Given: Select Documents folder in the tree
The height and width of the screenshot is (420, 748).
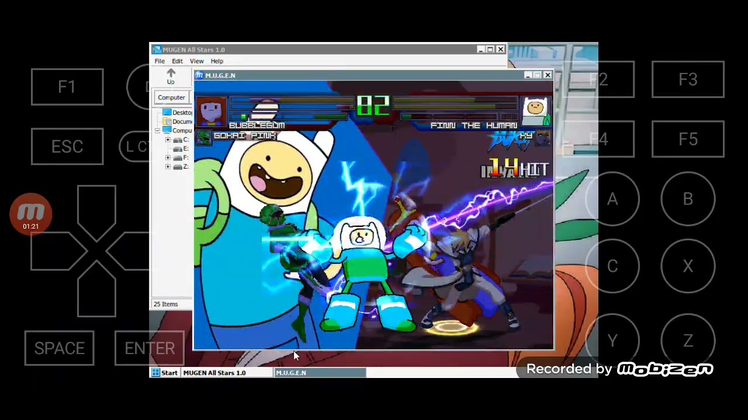Looking at the screenshot, I should [178, 121].
